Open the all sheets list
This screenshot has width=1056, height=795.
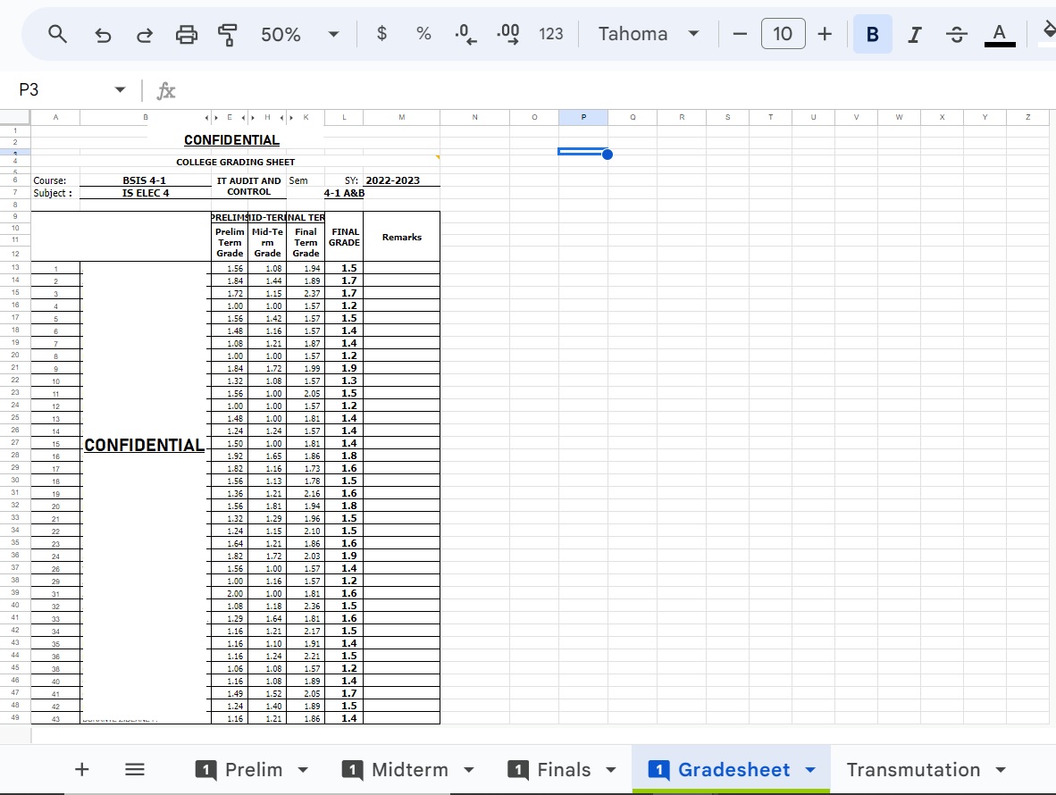pos(135,769)
